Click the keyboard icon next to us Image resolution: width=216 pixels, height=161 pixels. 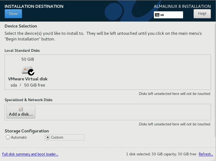pos(157,15)
